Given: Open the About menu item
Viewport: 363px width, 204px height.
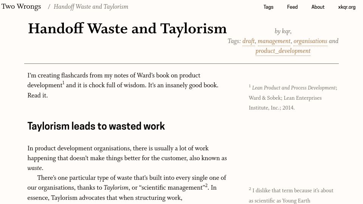Looking at the screenshot, I should 318,7.
